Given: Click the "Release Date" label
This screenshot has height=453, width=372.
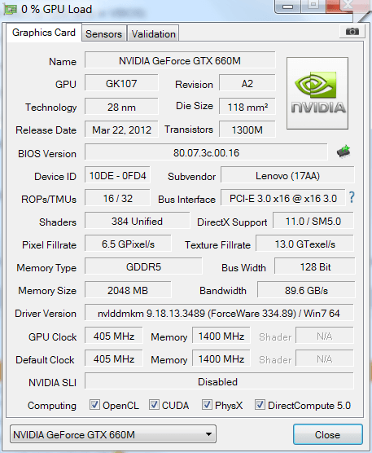Looking at the screenshot, I should pos(46,130).
